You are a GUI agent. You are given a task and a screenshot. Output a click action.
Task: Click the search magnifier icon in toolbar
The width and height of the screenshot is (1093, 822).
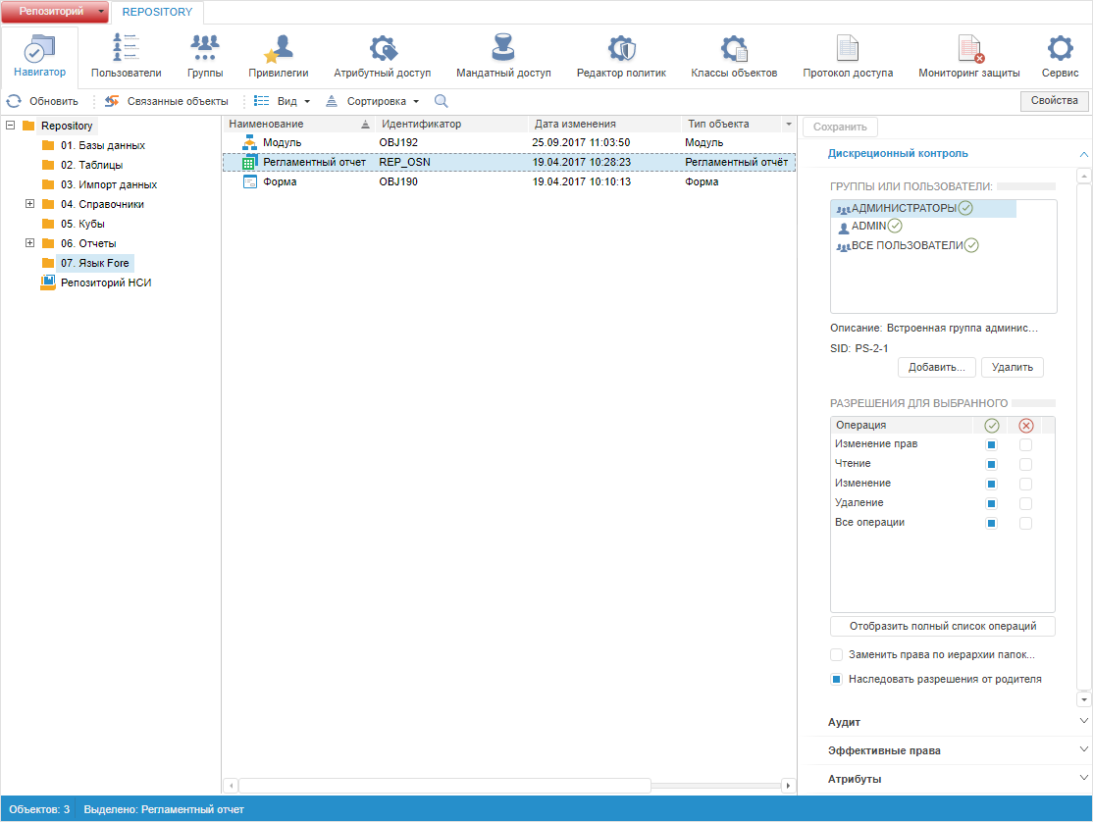coord(442,101)
